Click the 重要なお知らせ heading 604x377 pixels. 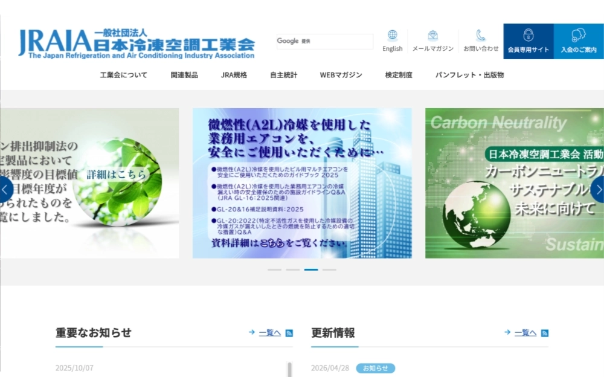tap(93, 333)
